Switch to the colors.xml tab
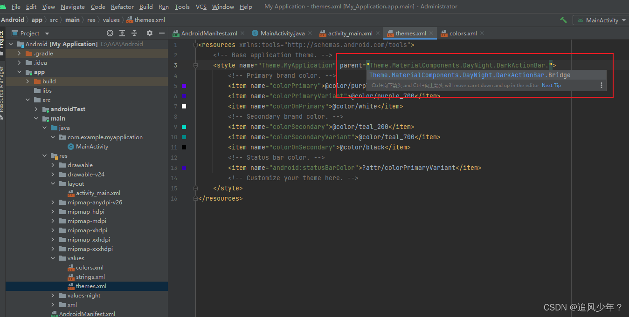This screenshot has height=317, width=629. tap(464, 33)
